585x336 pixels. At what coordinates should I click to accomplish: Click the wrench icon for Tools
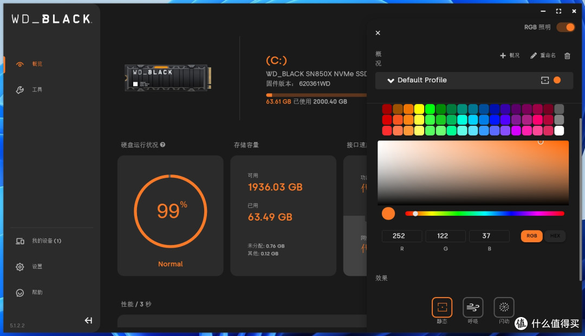point(20,90)
